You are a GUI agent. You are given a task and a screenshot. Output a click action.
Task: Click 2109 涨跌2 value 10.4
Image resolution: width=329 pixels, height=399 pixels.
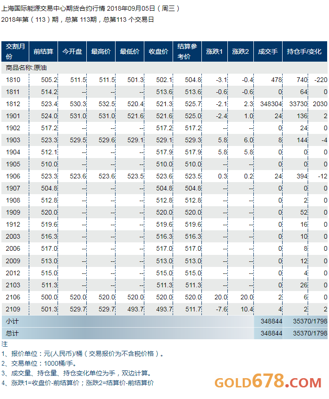tap(247, 309)
